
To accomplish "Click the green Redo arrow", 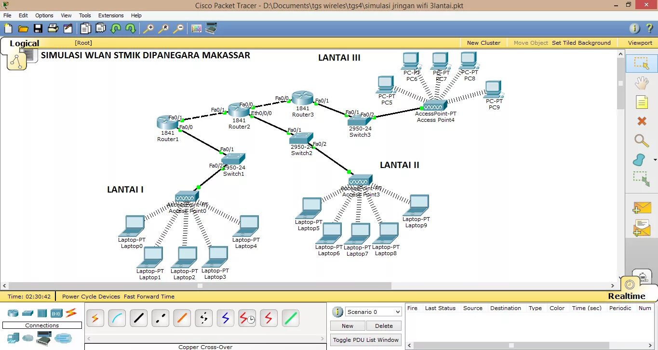I will 131,28.
